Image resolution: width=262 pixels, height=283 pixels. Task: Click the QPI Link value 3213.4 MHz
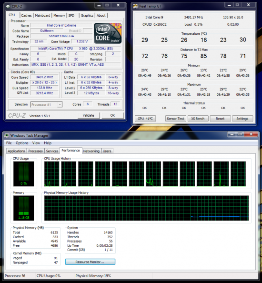[44, 93]
